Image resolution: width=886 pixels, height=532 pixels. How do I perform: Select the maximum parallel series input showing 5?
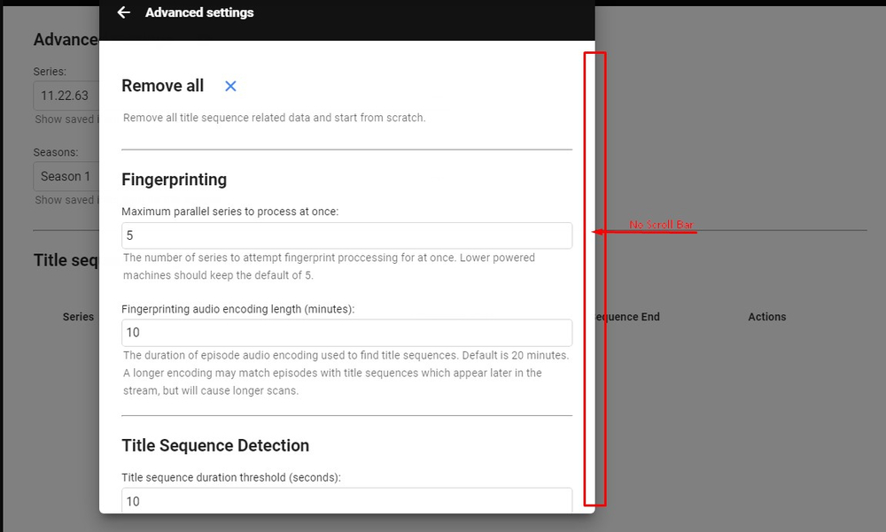(346, 235)
